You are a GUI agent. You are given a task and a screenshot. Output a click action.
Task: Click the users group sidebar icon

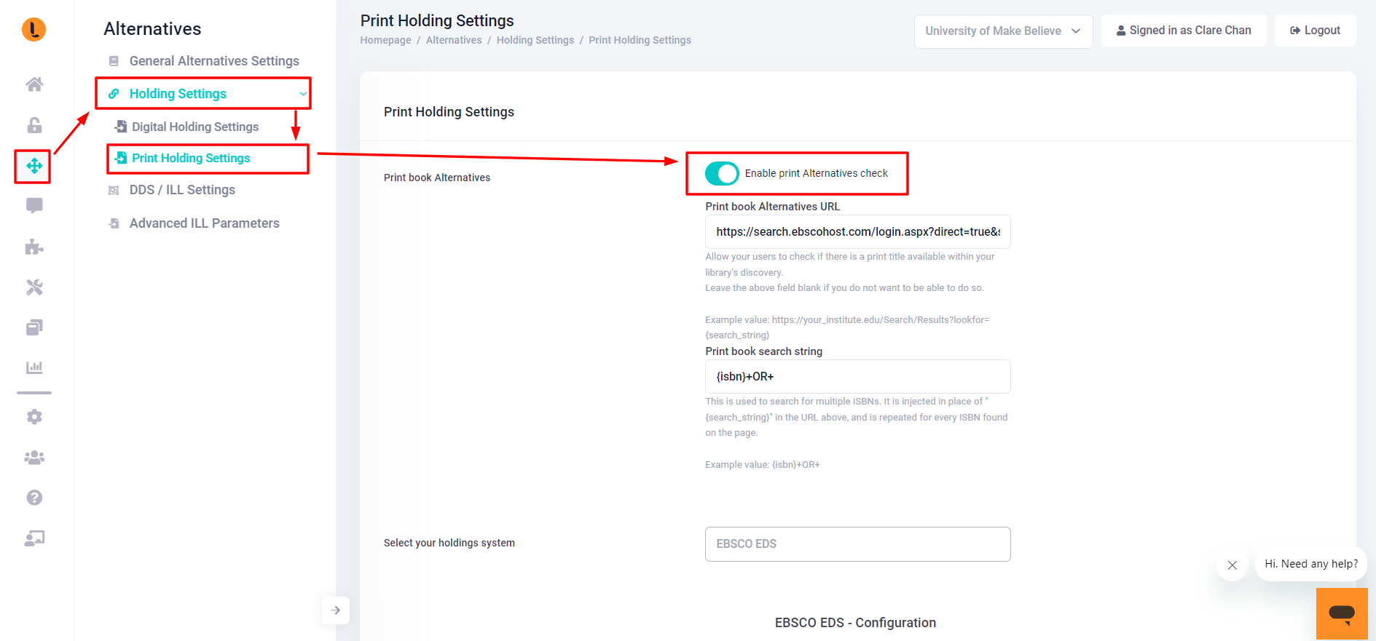34,458
